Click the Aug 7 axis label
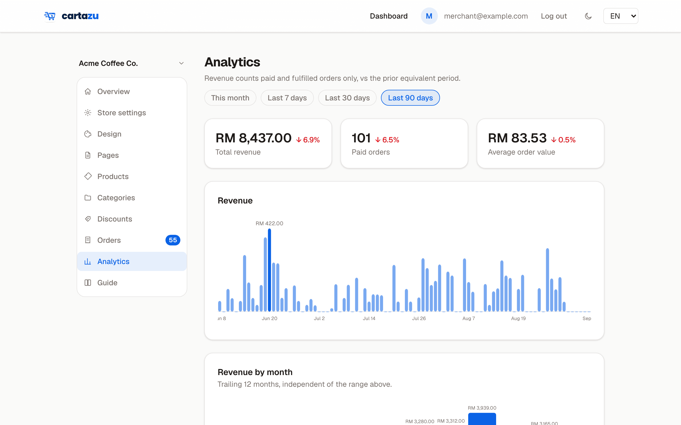Viewport: 681px width, 425px height. pos(468,318)
